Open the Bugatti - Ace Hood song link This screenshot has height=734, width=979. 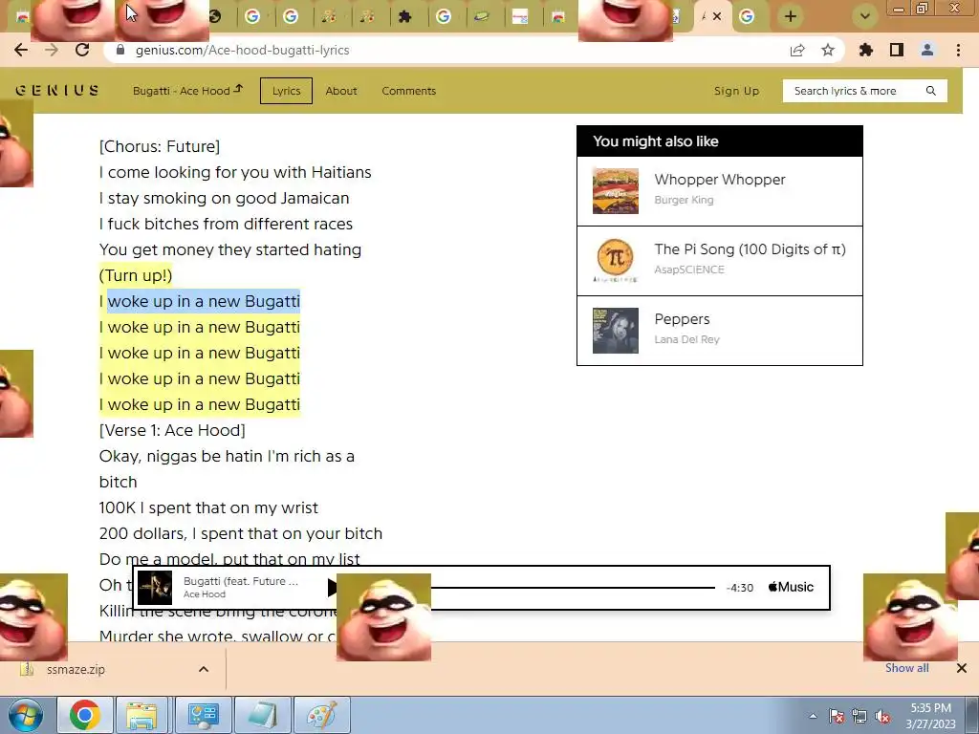[x=187, y=91]
